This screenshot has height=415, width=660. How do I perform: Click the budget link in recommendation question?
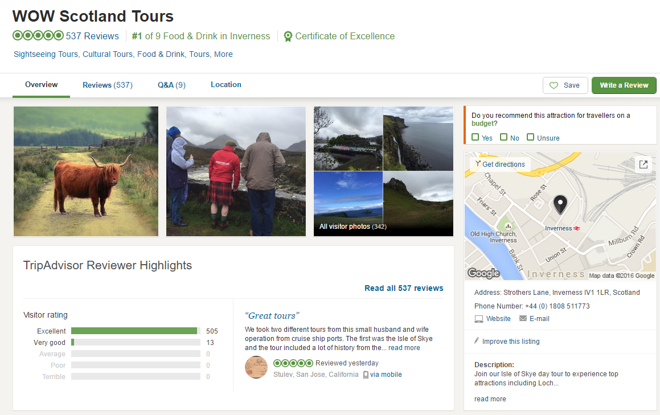[482, 124]
